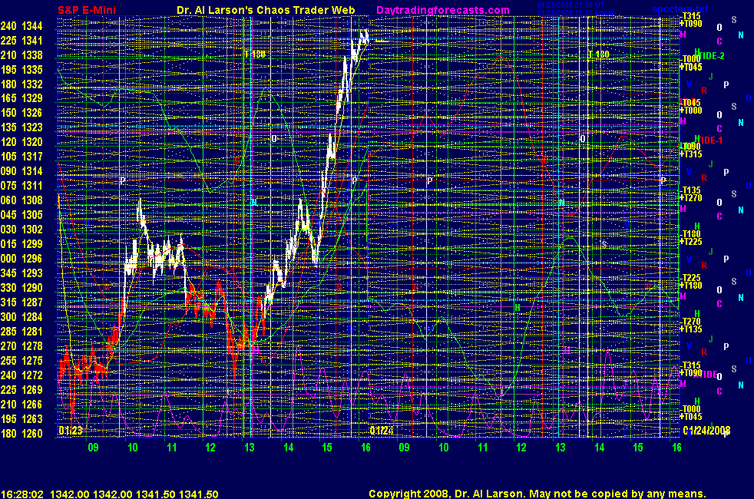Click the 1278 price level label

31,346
